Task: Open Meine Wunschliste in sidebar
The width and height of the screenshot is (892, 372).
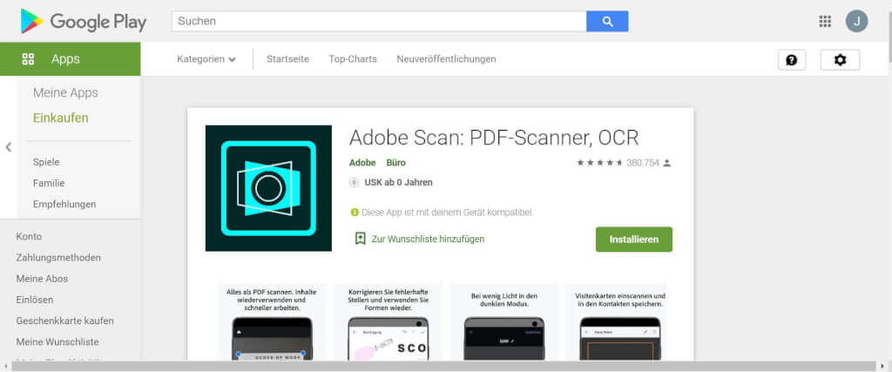Action: tap(57, 342)
